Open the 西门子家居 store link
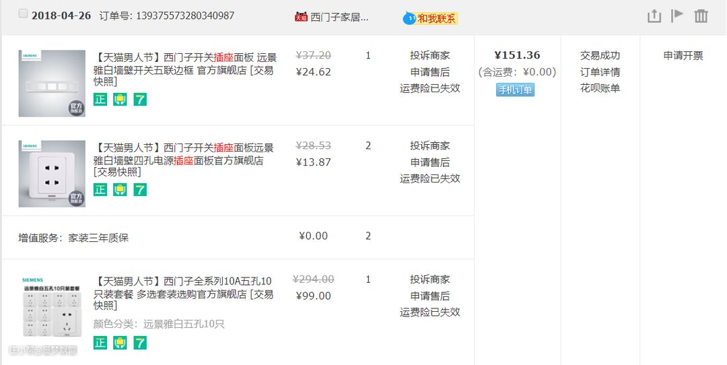This screenshot has height=365, width=727. (339, 18)
